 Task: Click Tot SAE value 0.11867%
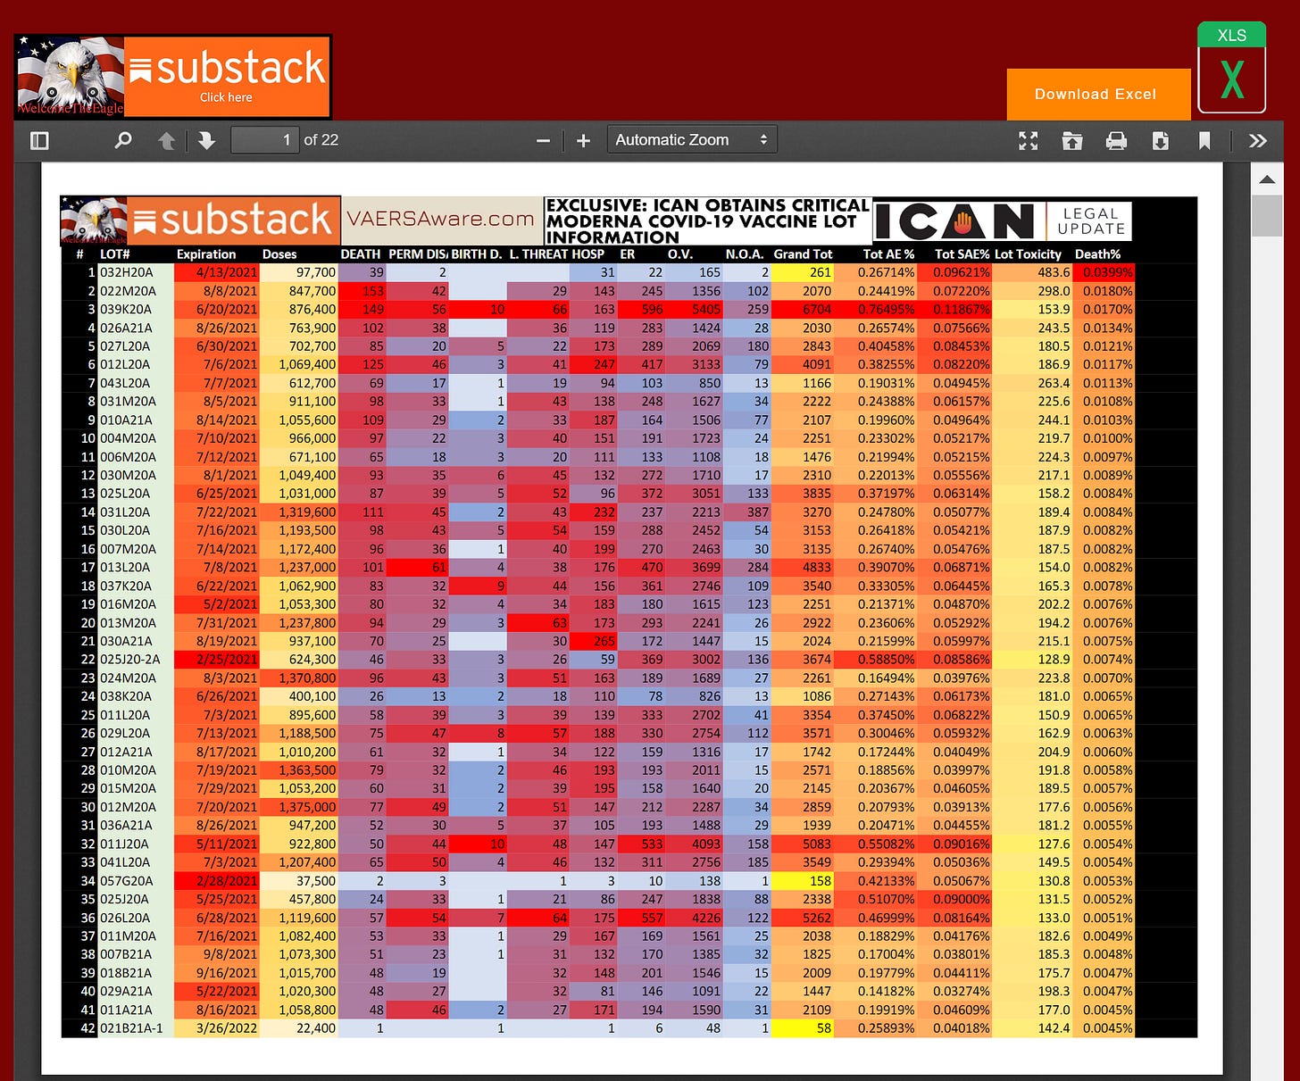click(x=962, y=310)
